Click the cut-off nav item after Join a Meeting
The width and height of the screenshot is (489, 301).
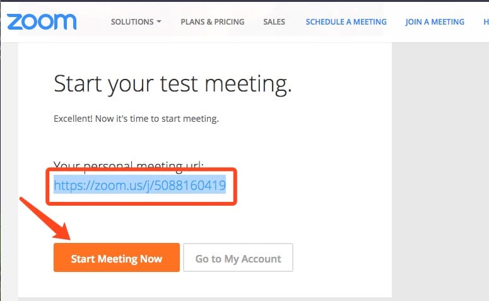pos(485,21)
